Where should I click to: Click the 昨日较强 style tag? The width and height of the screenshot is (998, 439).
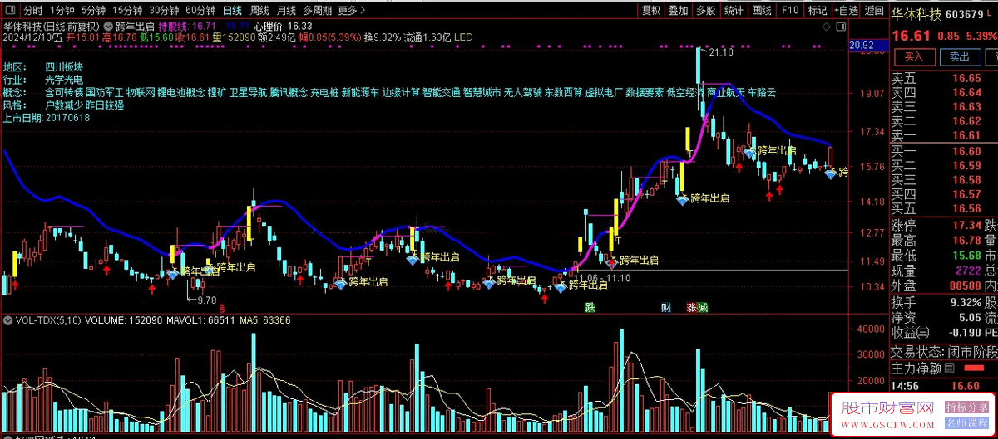click(x=106, y=105)
